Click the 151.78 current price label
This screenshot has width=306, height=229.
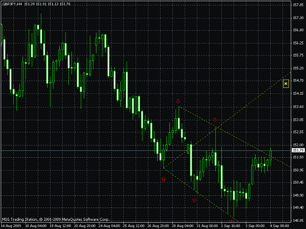point(298,150)
